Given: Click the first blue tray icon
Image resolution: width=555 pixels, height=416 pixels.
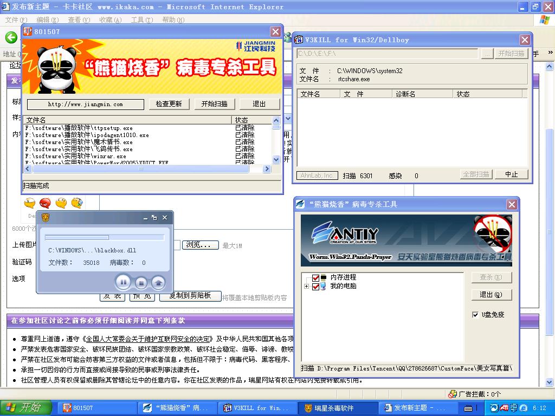Looking at the screenshot, I should pos(494,408).
